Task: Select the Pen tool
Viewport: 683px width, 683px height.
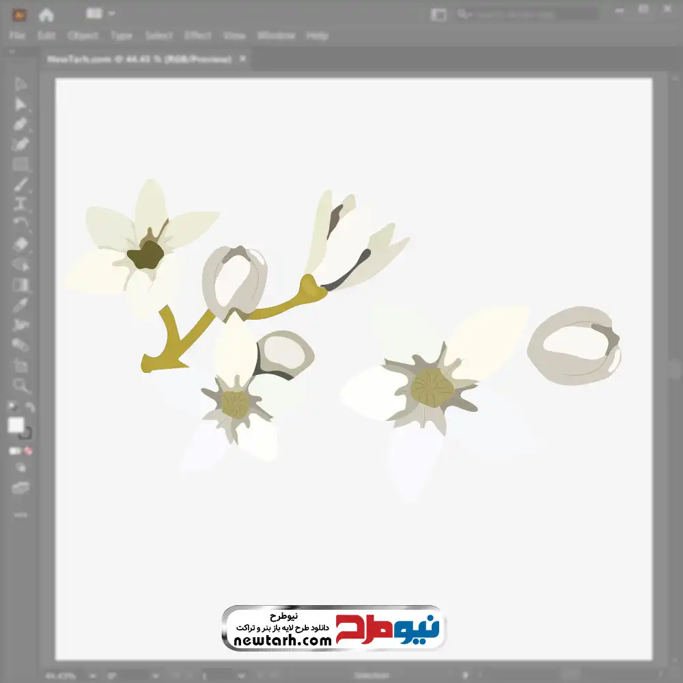Action: pos(20,124)
